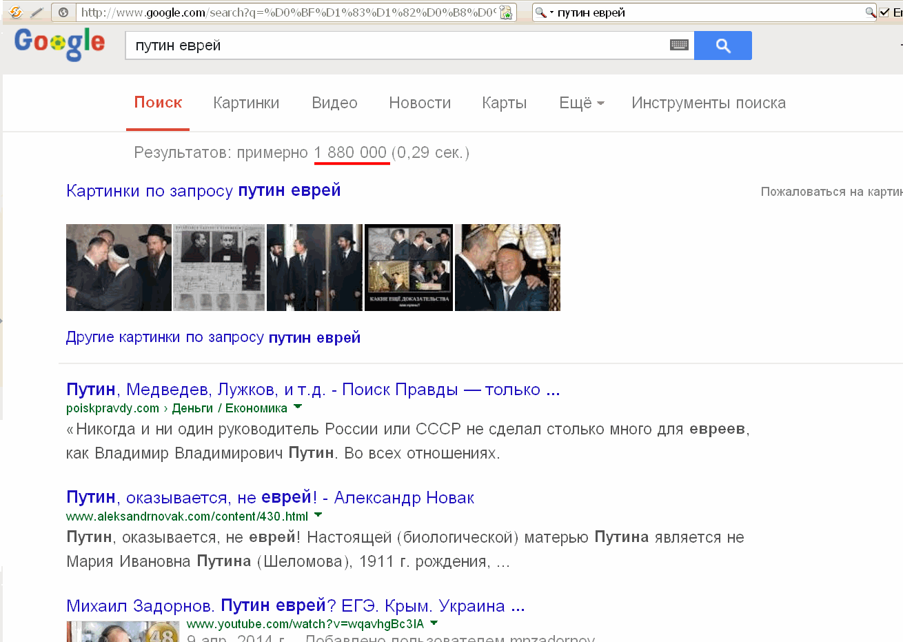
Task: Open third thumbnail of three men in dark coats
Action: click(x=314, y=268)
